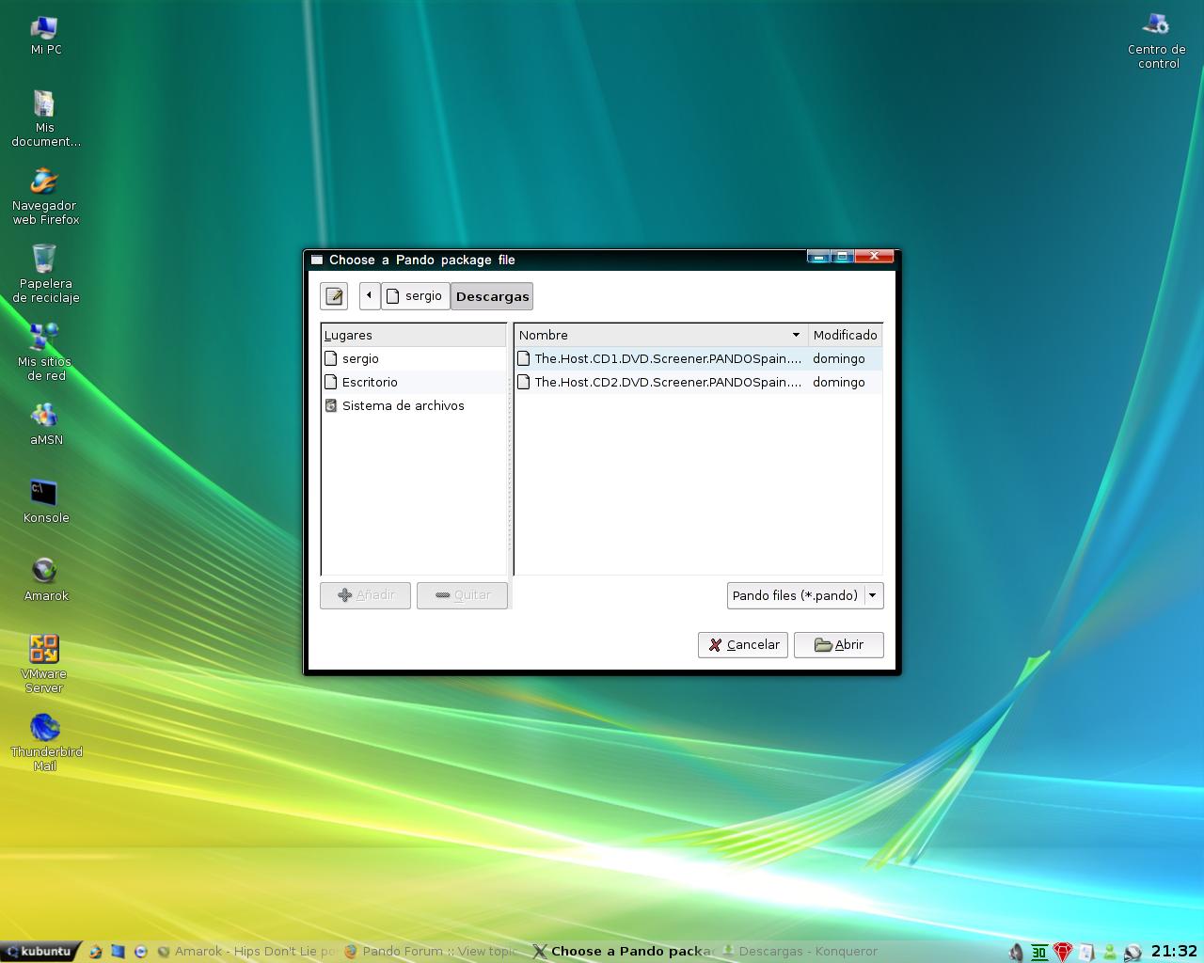This screenshot has height=963, width=1204.
Task: Click the Nombre column sort arrow
Action: pyautogui.click(x=796, y=335)
